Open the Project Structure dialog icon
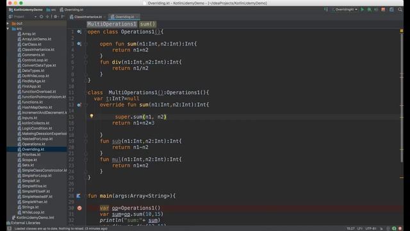Image resolution: width=410 pixels, height=231 pixels. click(x=391, y=10)
